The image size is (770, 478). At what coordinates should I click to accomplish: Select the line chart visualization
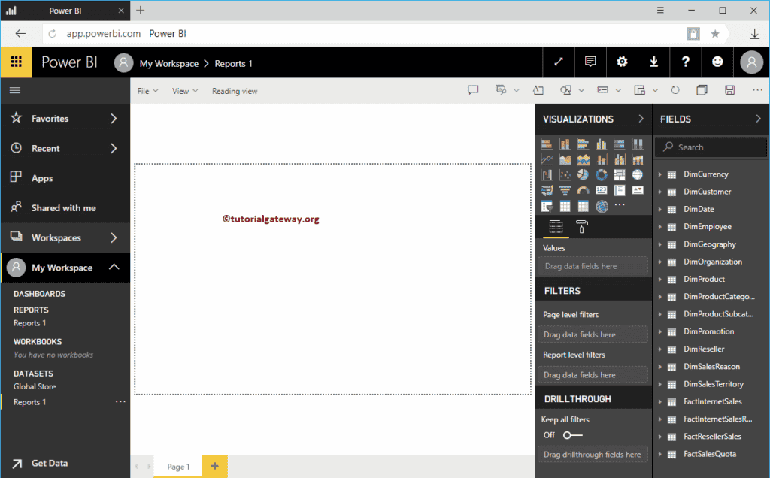pos(547,159)
